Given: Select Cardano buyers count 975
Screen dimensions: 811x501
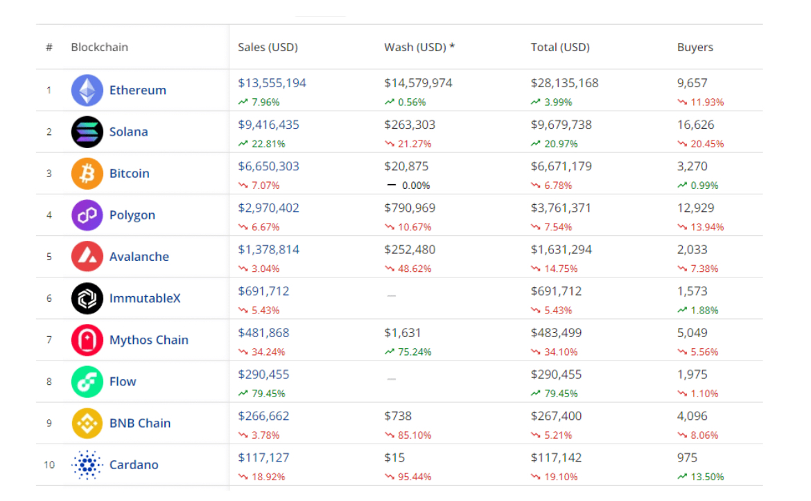Looking at the screenshot, I should [688, 458].
